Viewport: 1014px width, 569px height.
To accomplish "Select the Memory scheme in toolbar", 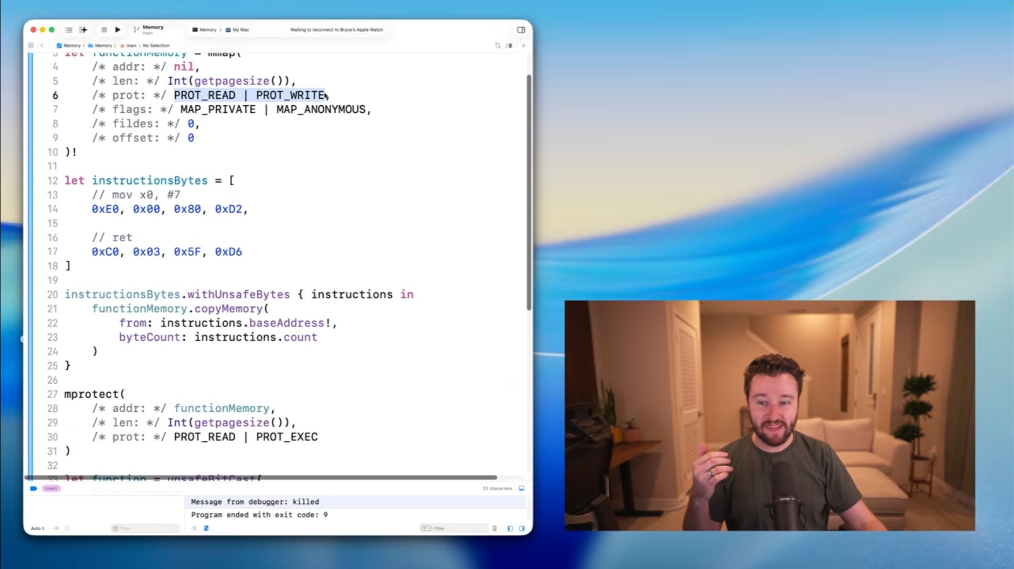I will pos(204,30).
